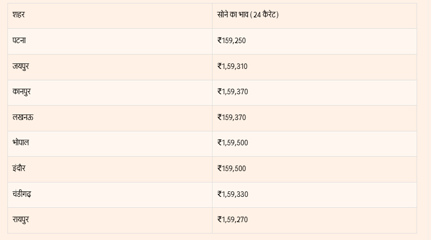
Task: Click the gold price for भोपाल
Action: [232, 143]
